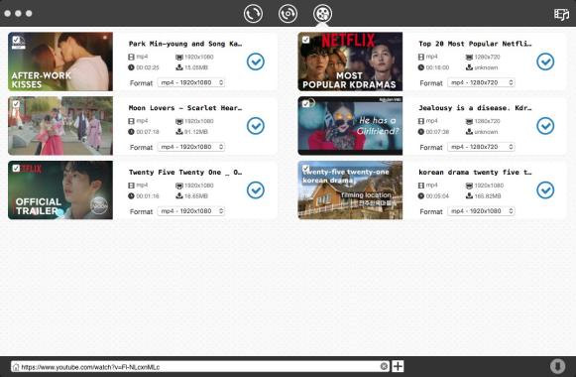Open format dropdown for Twenty Five Twenty One trailer

pyautogui.click(x=191, y=211)
